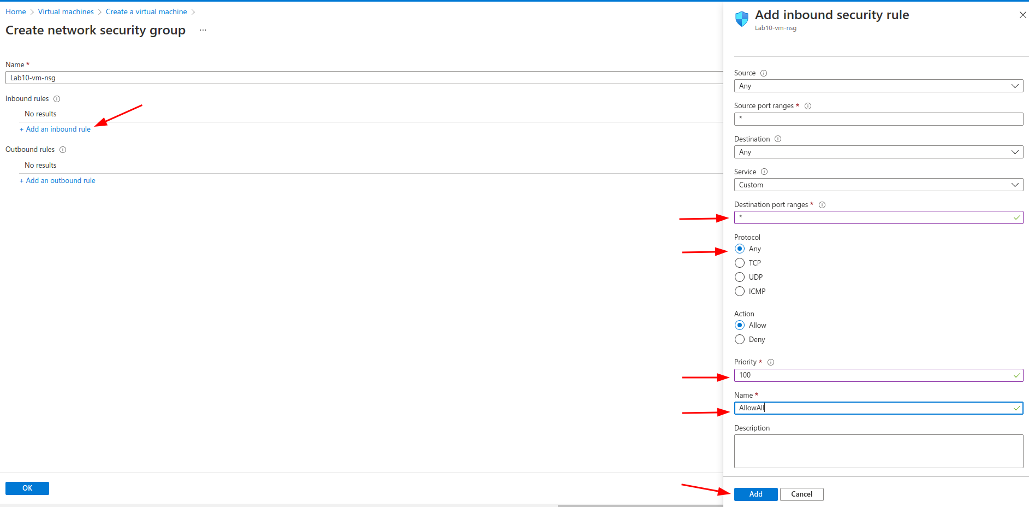The image size is (1029, 507).
Task: Open the Source dropdown
Action: coord(878,86)
